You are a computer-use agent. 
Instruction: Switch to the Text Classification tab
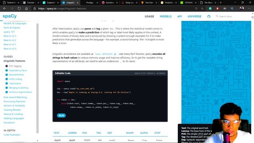coord(149,3)
